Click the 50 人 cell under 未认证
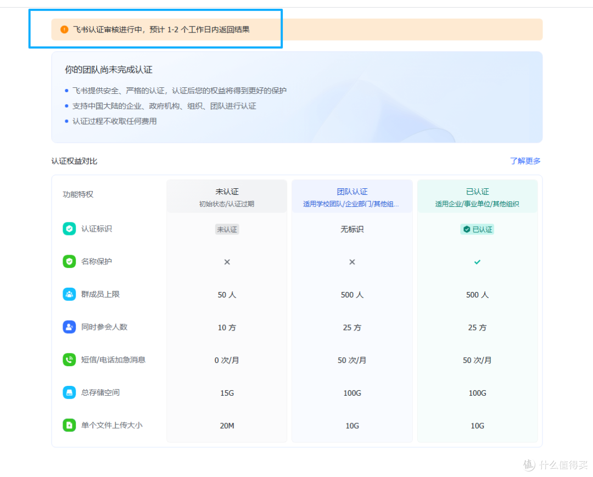Viewport: 593px width, 477px height. [x=227, y=295]
